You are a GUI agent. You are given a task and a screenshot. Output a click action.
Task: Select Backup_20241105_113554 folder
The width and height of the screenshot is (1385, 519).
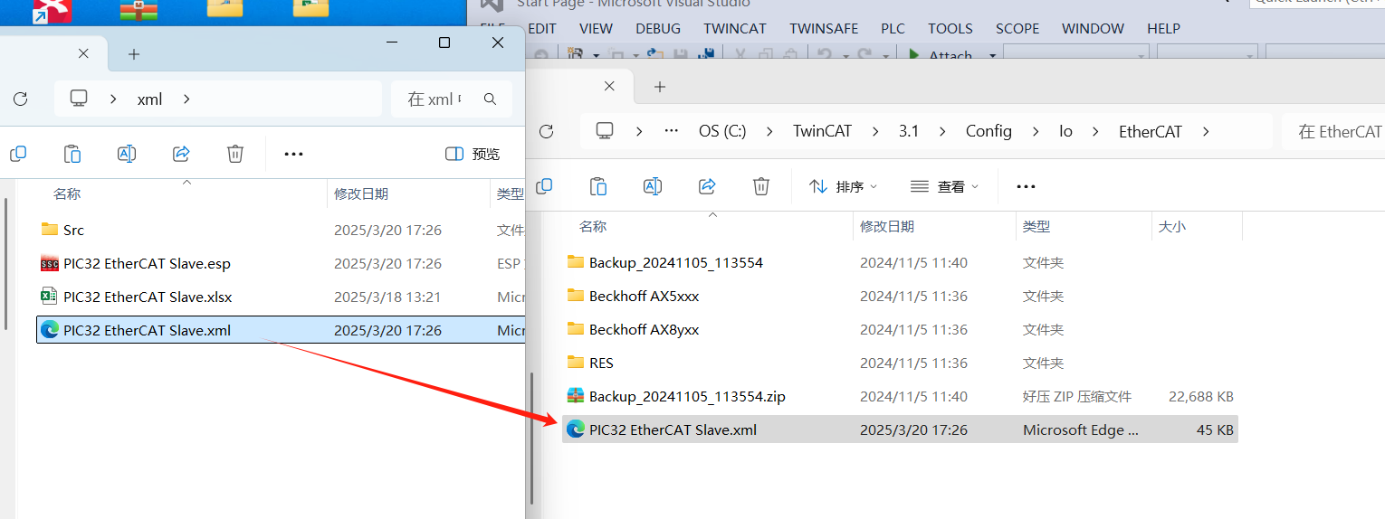point(900,262)
